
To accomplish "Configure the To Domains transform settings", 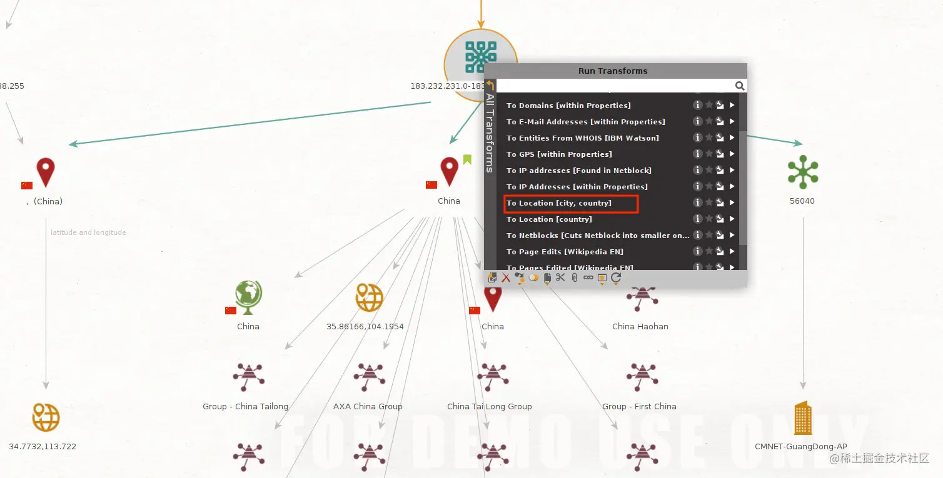I will 720,105.
